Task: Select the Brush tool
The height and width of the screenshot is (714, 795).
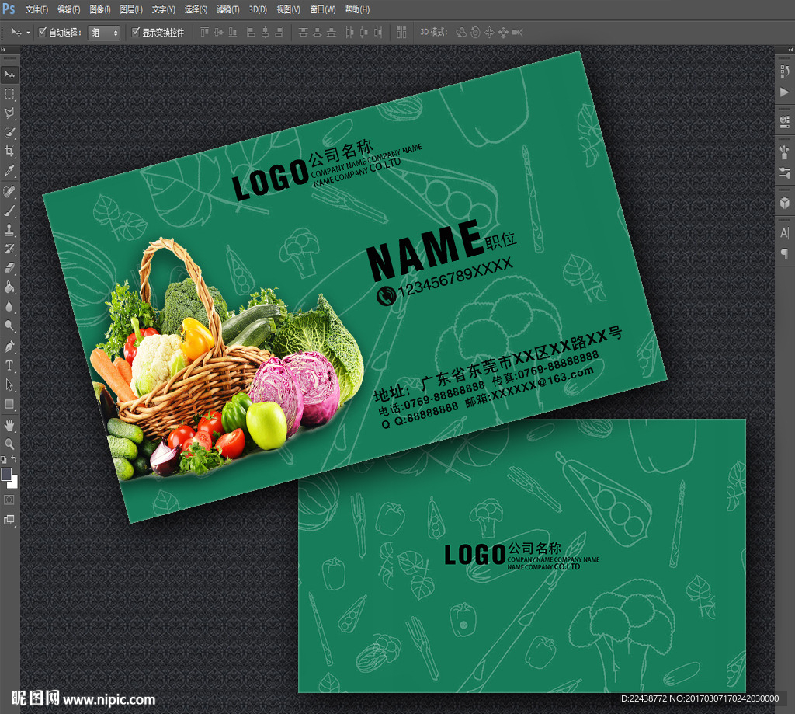Action: tap(9, 211)
